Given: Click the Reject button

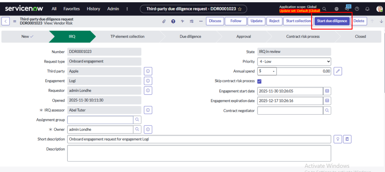Looking at the screenshot, I should tap(274, 21).
